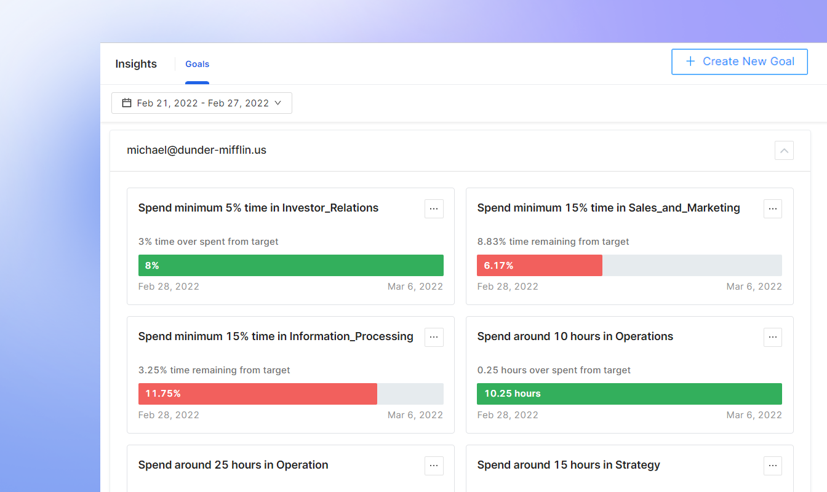This screenshot has width=827, height=492.
Task: Click Feb 28, 2022 date in 10 hours Operations card
Action: coord(508,415)
